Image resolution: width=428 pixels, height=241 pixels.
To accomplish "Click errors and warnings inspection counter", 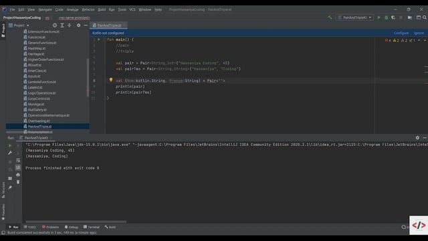I will (400, 40).
